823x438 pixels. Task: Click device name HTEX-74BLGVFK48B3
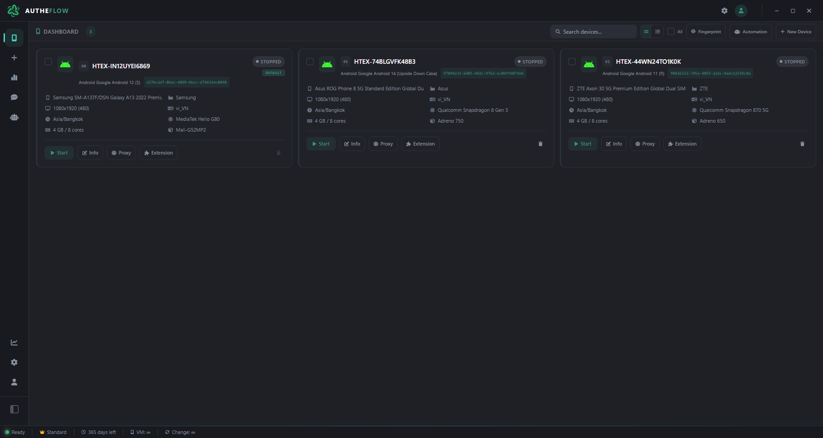pos(385,62)
